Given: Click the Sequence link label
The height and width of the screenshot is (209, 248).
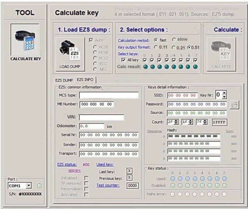Looking at the screenshot, I should [x=155, y=131].
